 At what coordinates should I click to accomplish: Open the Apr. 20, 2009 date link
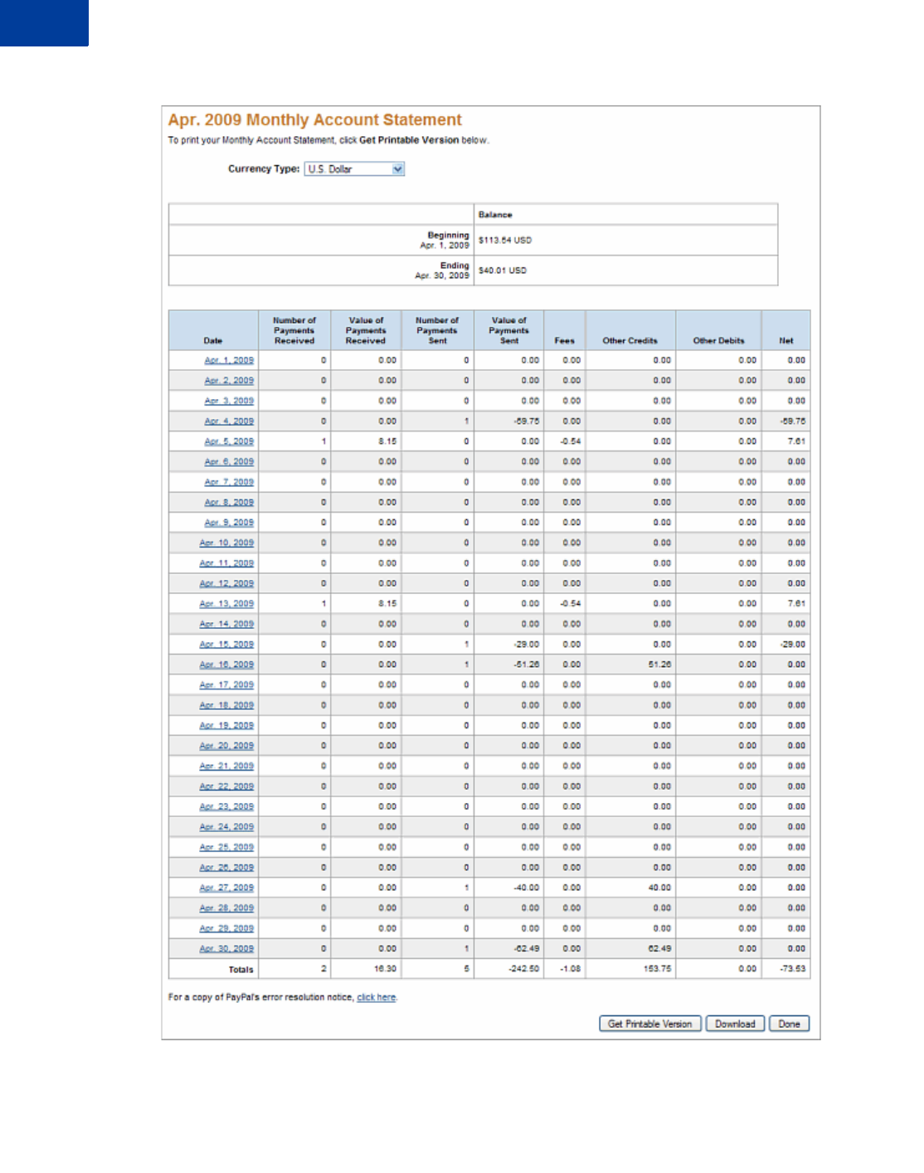coord(226,747)
